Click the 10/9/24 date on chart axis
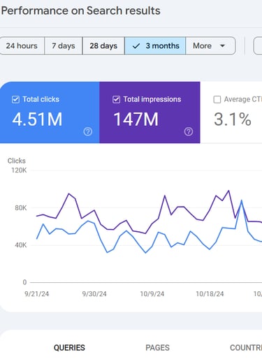 pos(152,294)
